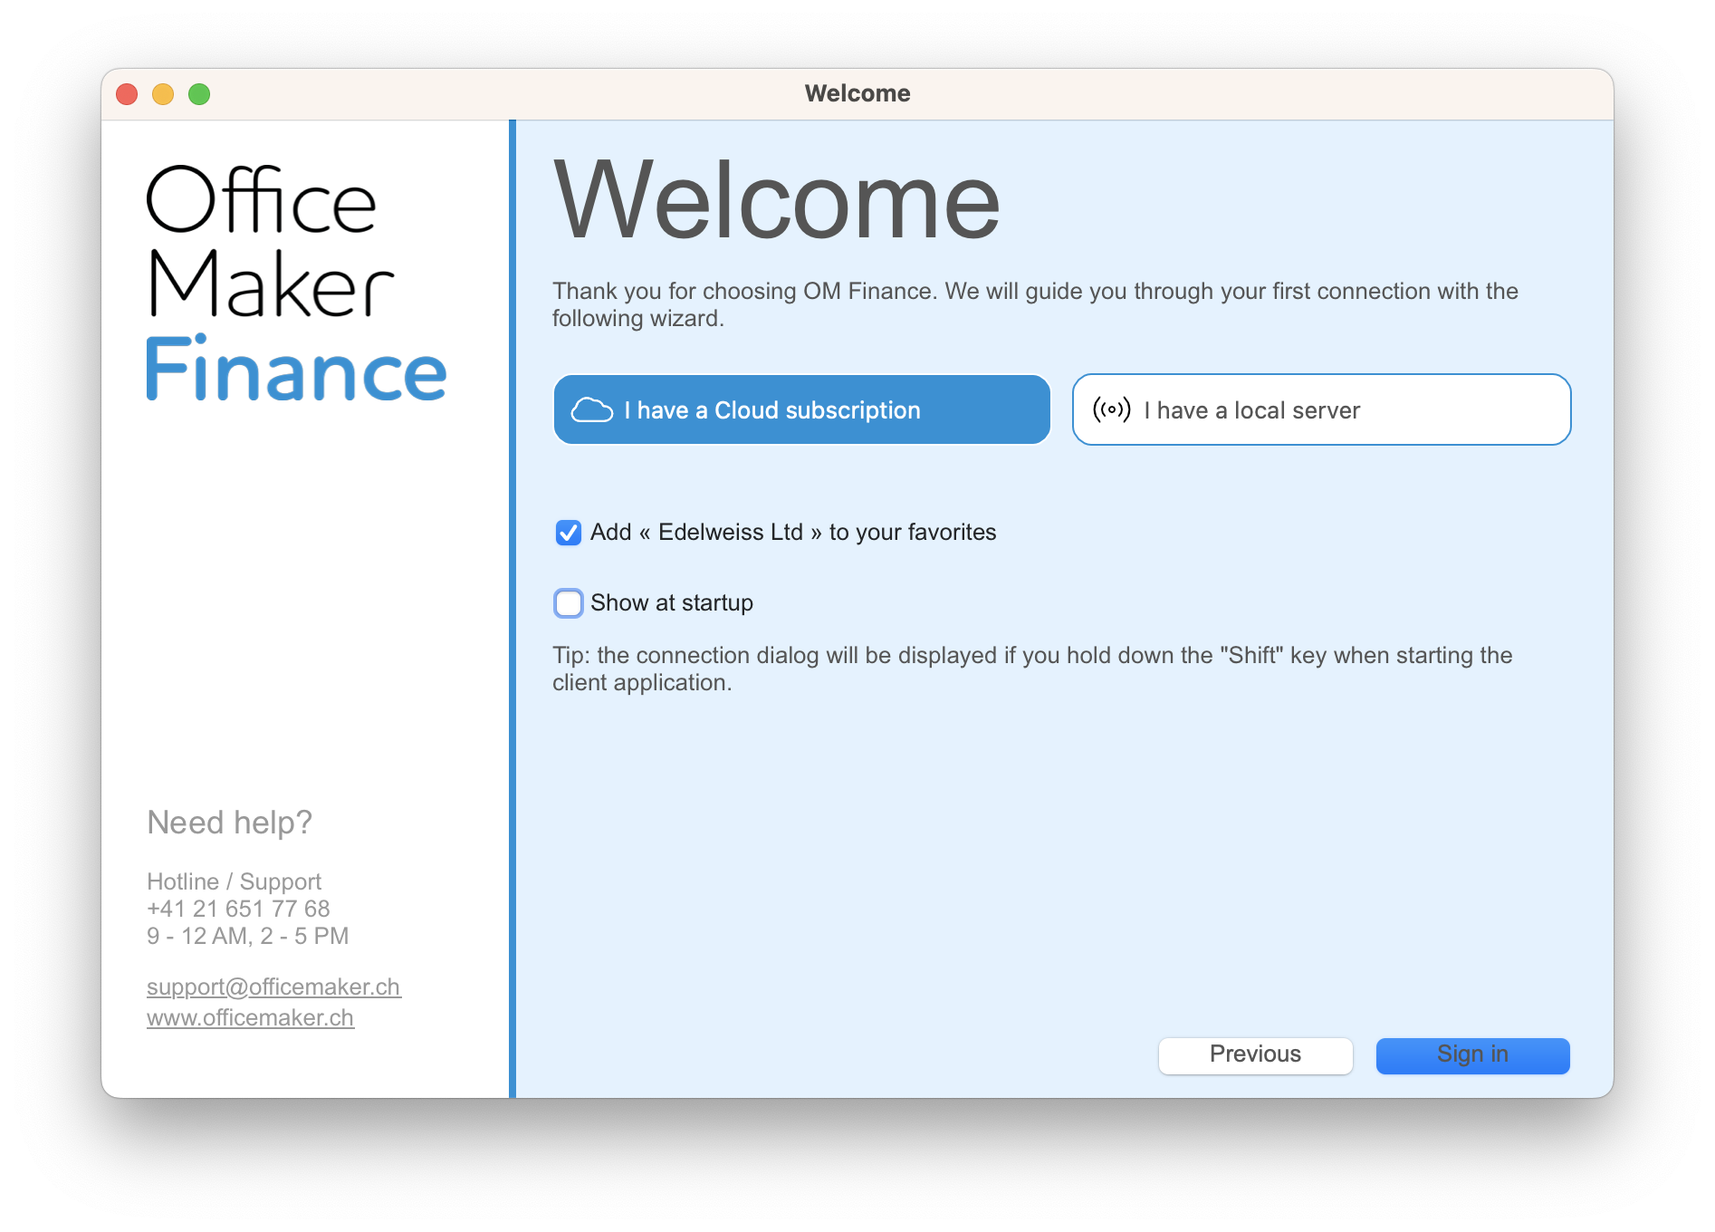The height and width of the screenshot is (1232, 1715).
Task: Select the 'I have a Cloud subscription' option
Action: pyautogui.click(x=801, y=409)
